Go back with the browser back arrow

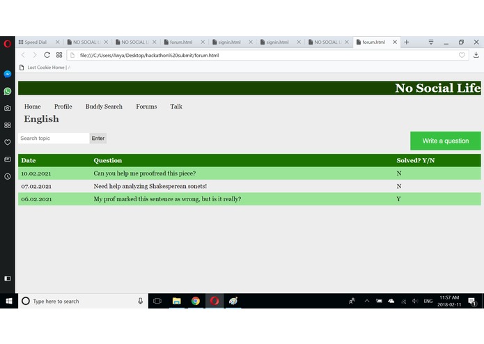coord(23,55)
